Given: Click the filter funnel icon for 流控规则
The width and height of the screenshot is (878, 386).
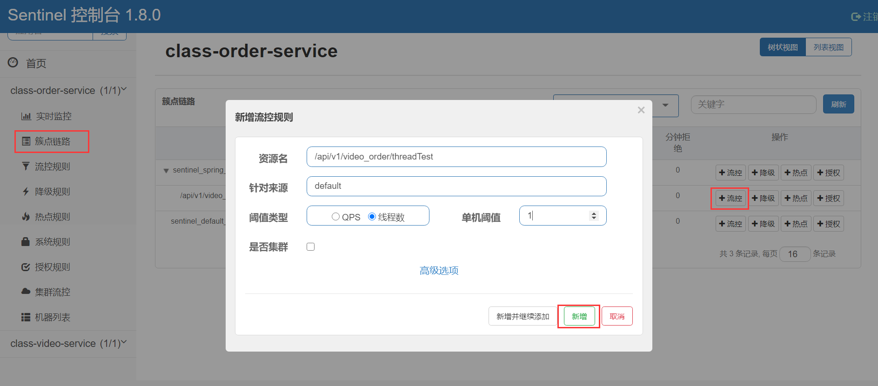Looking at the screenshot, I should pos(26,166).
